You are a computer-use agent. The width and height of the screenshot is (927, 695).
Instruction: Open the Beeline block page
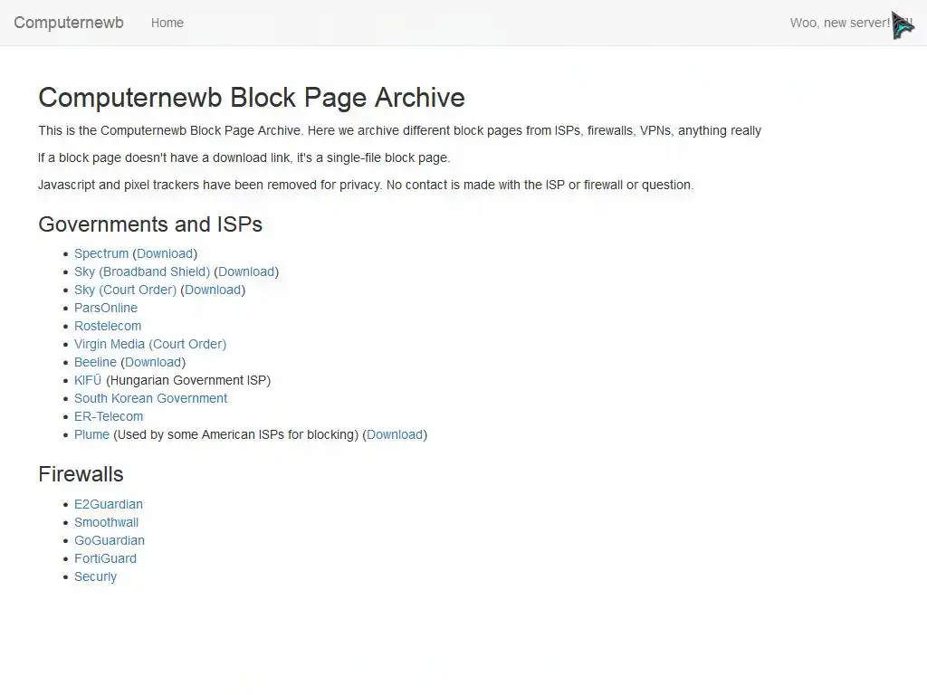(95, 362)
